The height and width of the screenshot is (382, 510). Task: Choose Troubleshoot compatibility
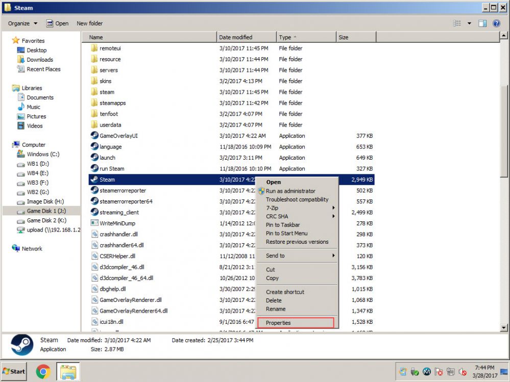point(297,199)
